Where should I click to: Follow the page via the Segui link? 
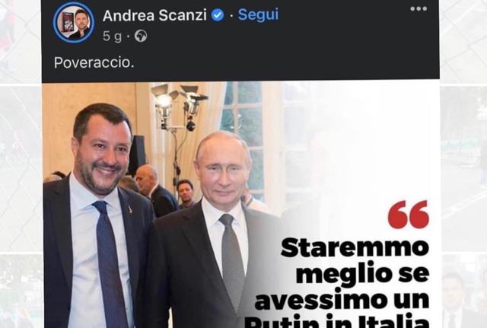coord(258,15)
